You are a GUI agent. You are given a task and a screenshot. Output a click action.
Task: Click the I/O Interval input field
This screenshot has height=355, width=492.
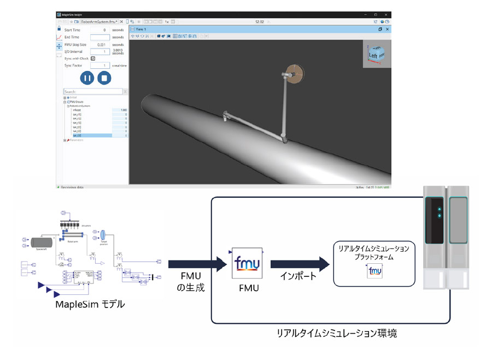point(100,52)
